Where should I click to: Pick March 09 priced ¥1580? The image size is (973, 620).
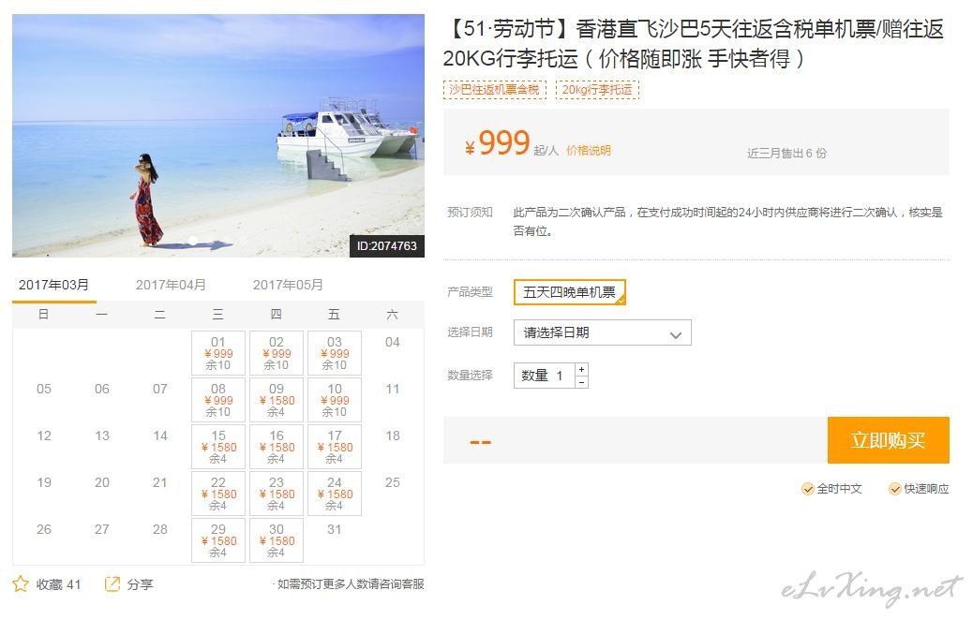(277, 399)
